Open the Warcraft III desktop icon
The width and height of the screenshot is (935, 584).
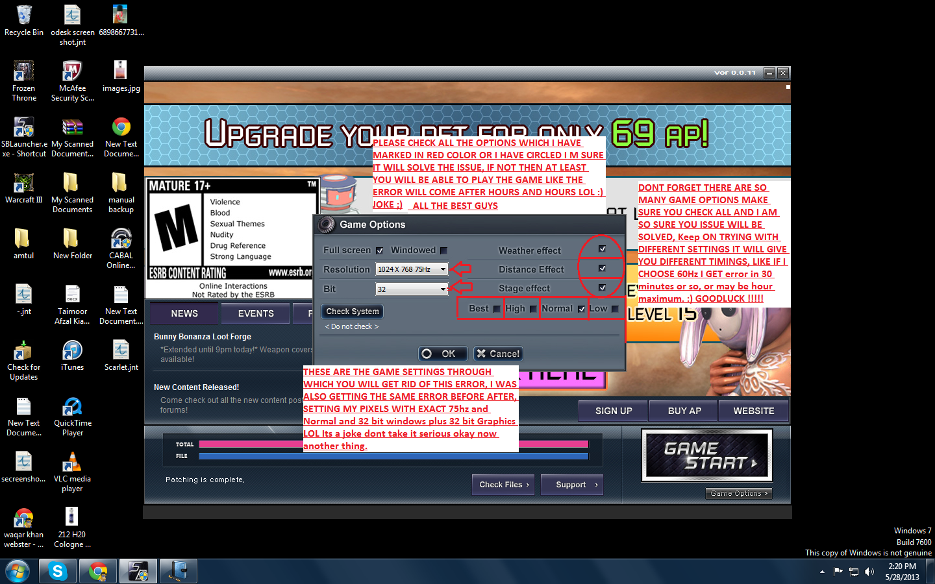coord(24,188)
